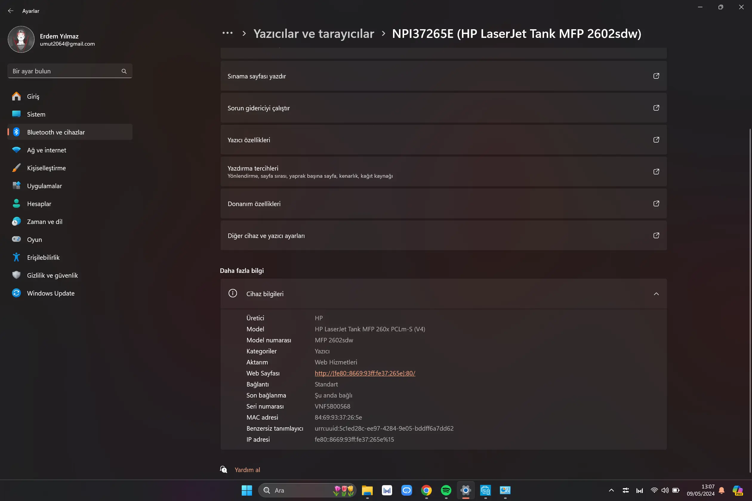Viewport: 752px width, 501px height.
Task: Open Copilot preview icon in taskbar
Action: (738, 491)
